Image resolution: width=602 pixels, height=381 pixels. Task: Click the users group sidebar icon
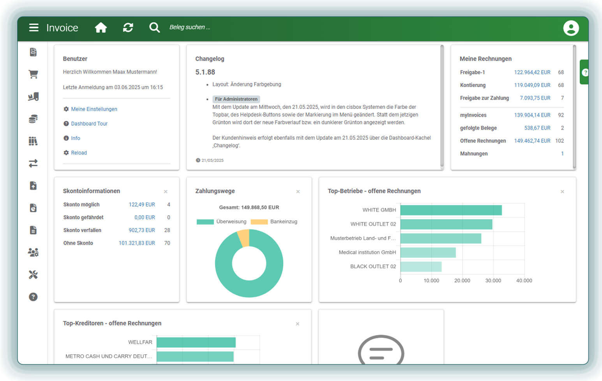coord(33,253)
